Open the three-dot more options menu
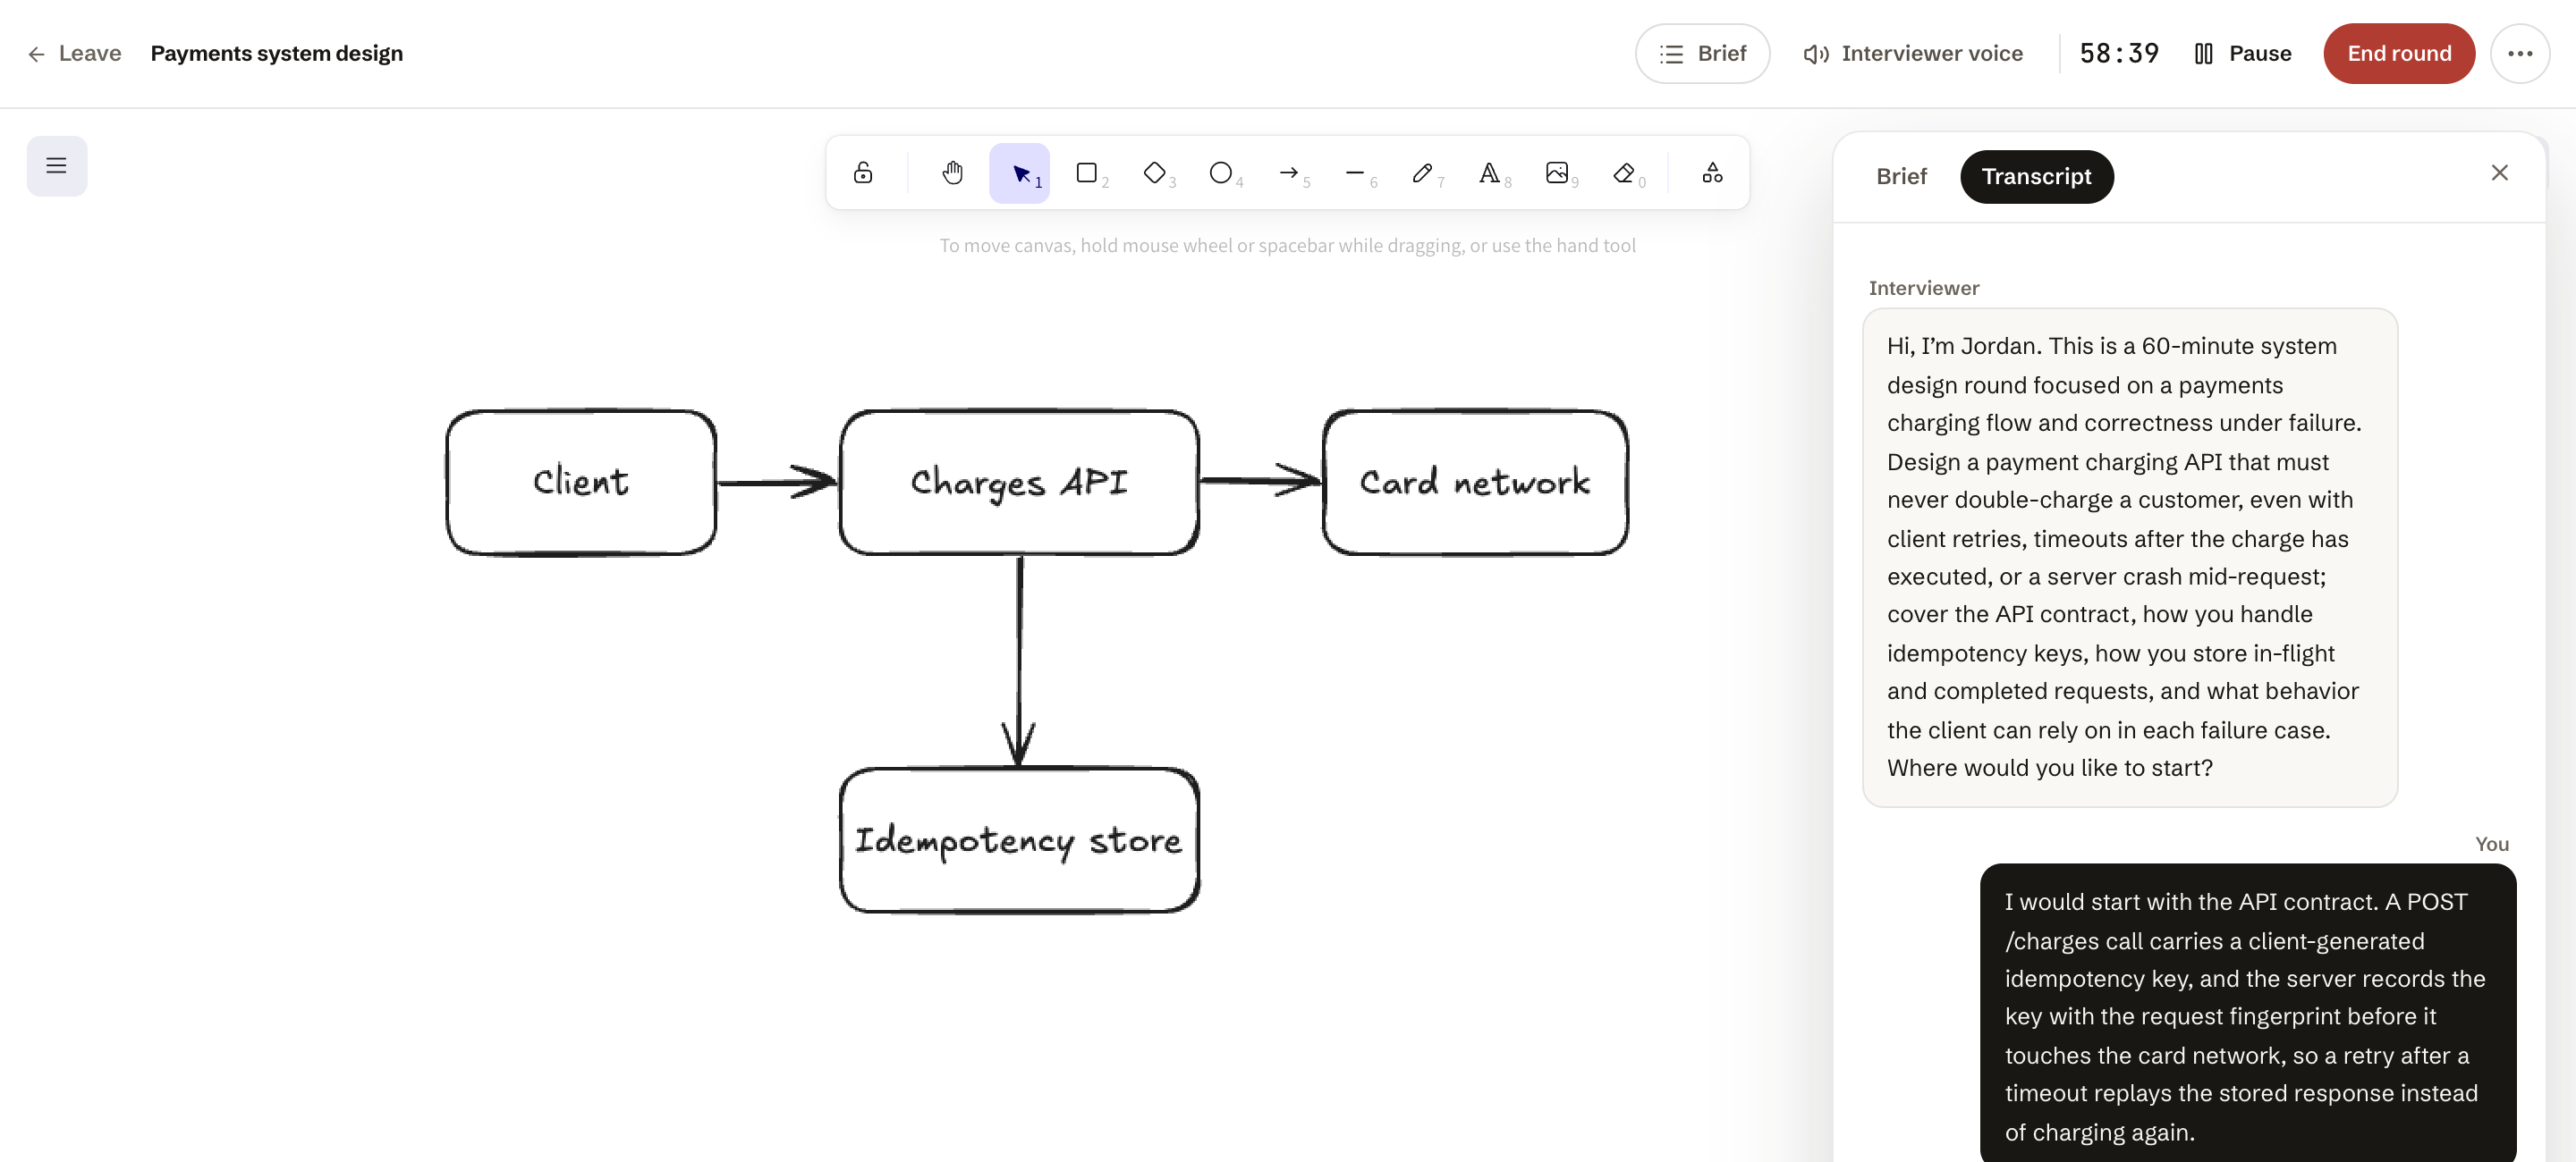The image size is (2576, 1162). point(2519,54)
